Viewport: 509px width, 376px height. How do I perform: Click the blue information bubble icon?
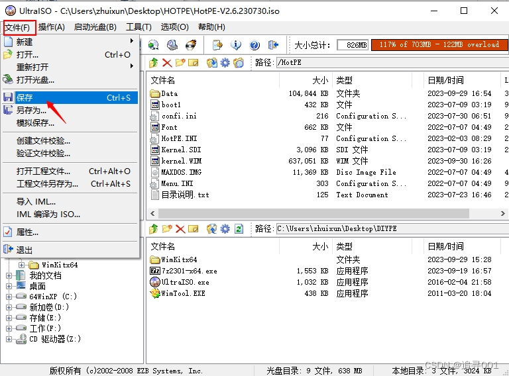236,45
